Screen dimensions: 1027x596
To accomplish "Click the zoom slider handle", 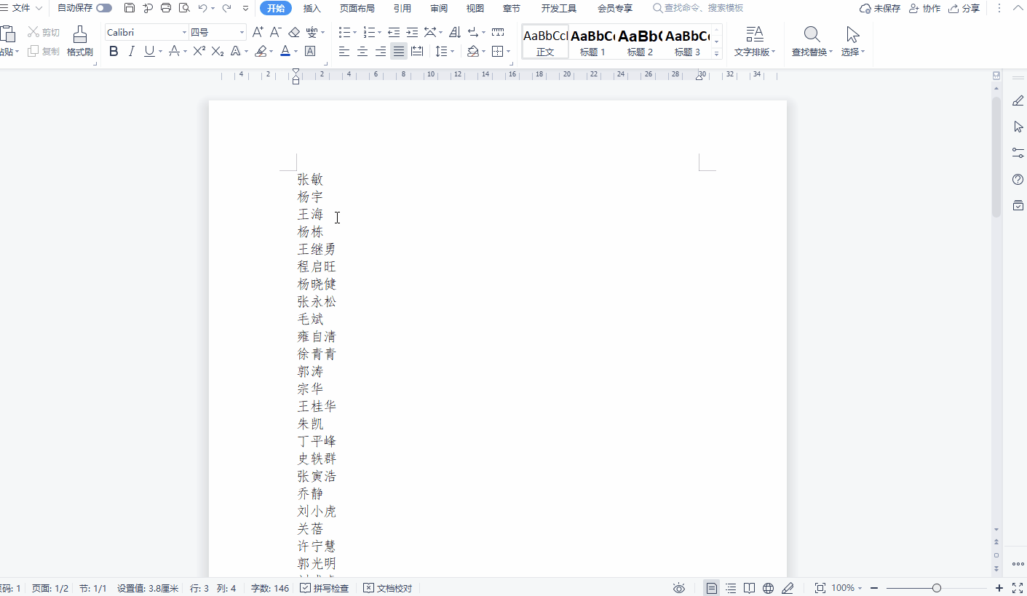I will (x=937, y=588).
